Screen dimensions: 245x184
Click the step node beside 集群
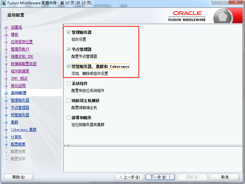click(x=6, y=122)
